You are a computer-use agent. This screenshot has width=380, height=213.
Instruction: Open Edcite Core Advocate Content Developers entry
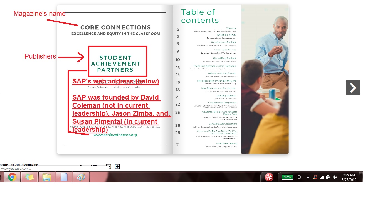[215, 66]
